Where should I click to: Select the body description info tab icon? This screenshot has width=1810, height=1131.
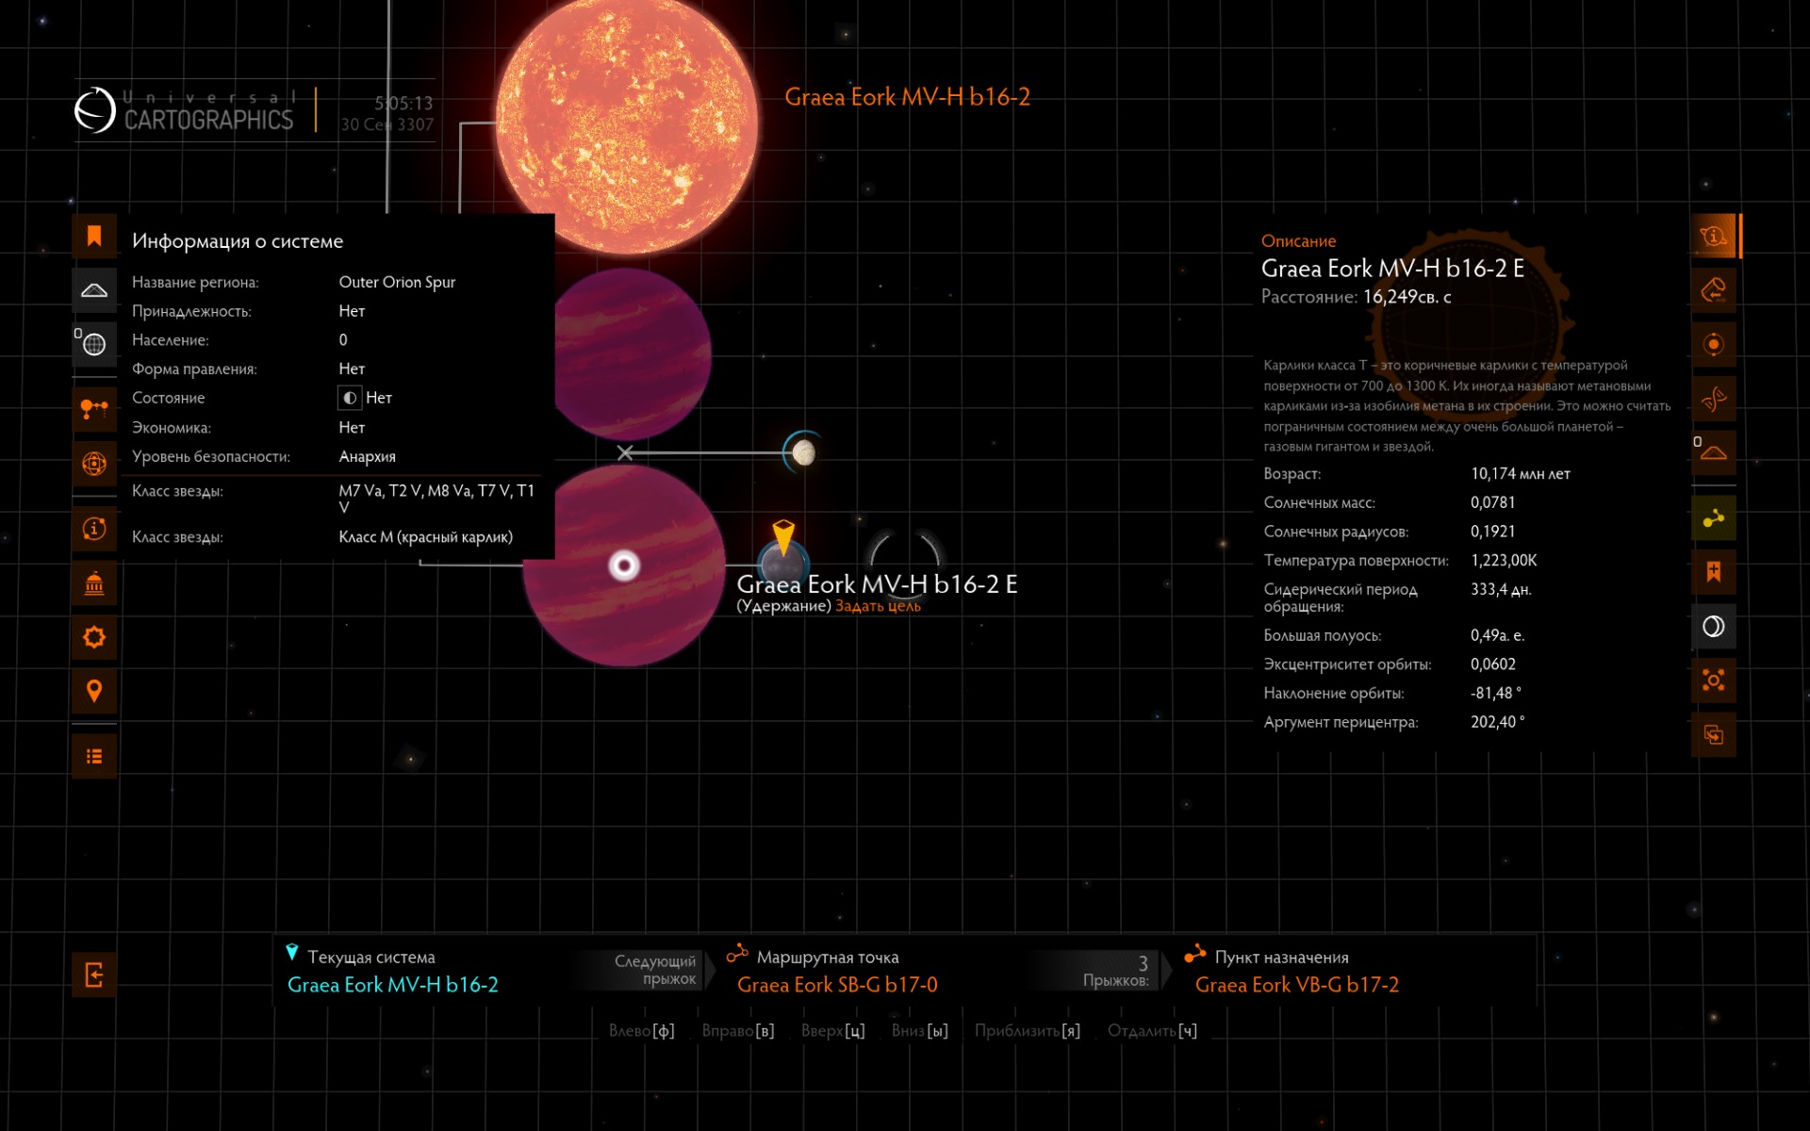[x=1714, y=236]
